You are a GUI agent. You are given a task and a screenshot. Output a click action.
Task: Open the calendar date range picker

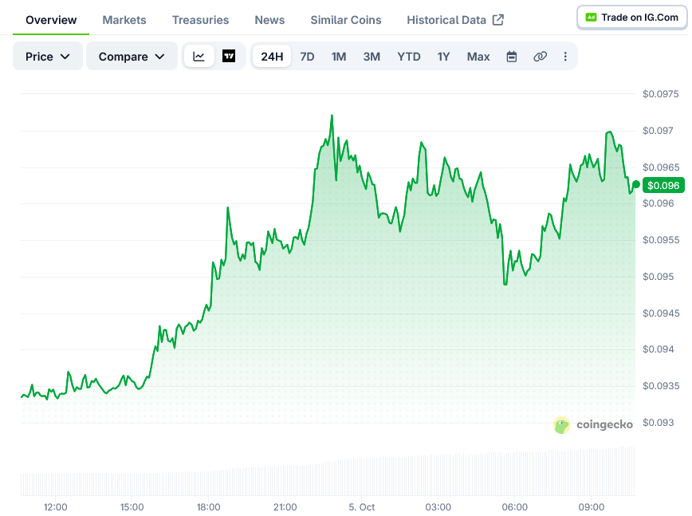click(x=512, y=57)
